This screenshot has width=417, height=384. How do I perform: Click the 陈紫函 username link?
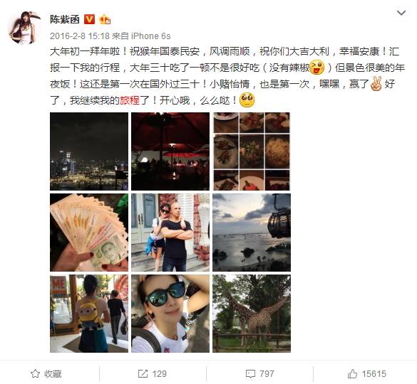pos(65,19)
